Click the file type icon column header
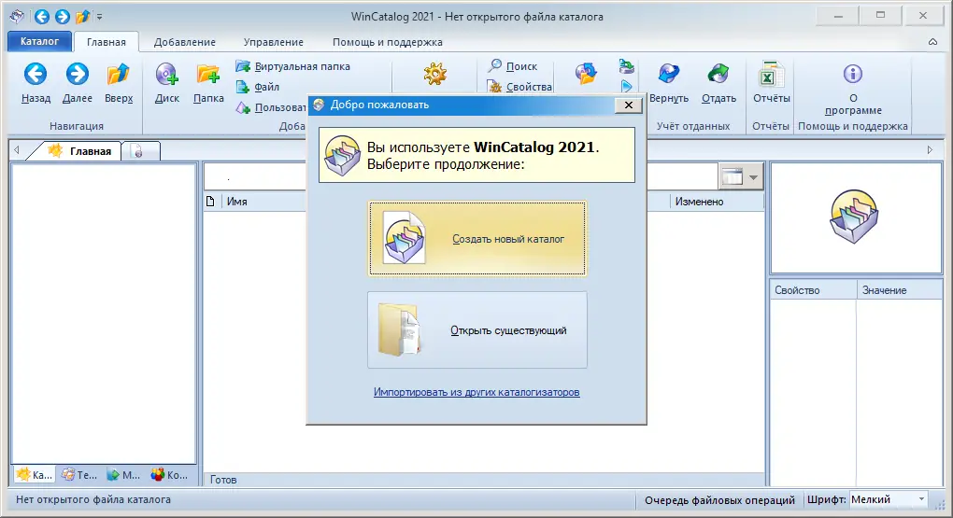The width and height of the screenshot is (953, 518). [x=210, y=202]
